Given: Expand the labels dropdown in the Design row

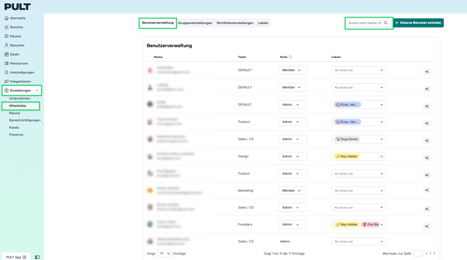Looking at the screenshot, I should click(358, 156).
